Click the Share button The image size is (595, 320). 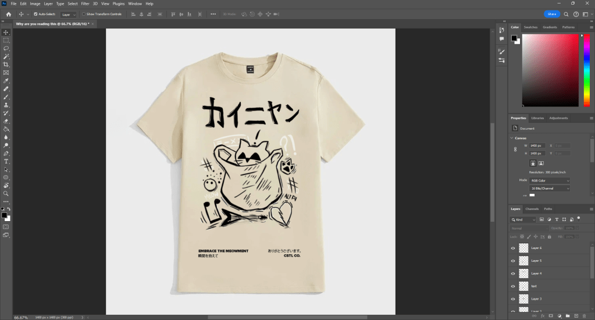(551, 14)
